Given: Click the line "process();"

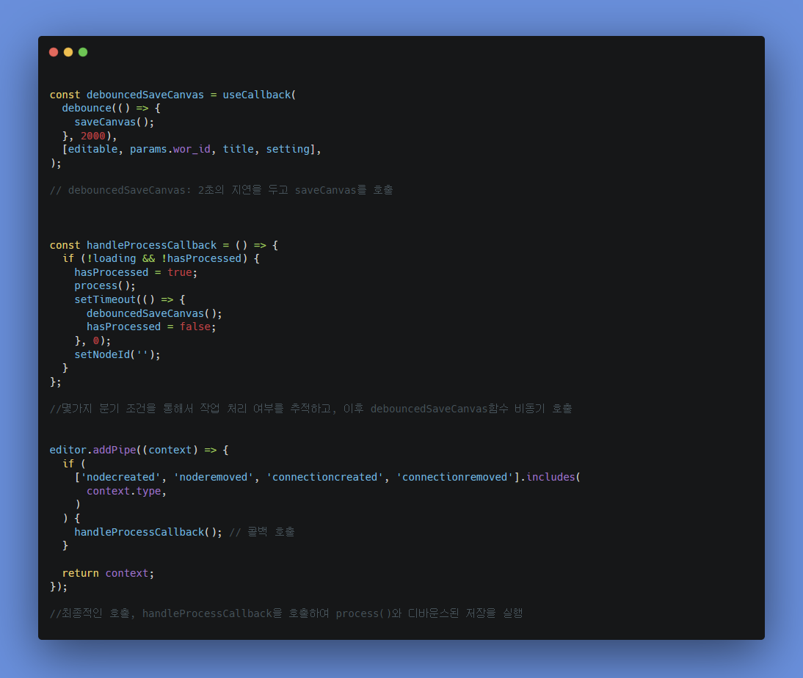Looking at the screenshot, I should [x=105, y=285].
